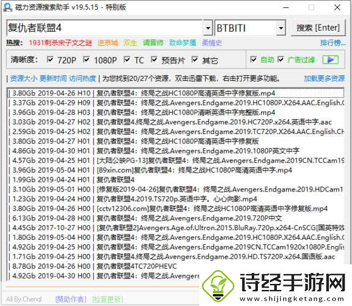Click hot search 1931刺杀宋子文之谜

click(x=61, y=42)
